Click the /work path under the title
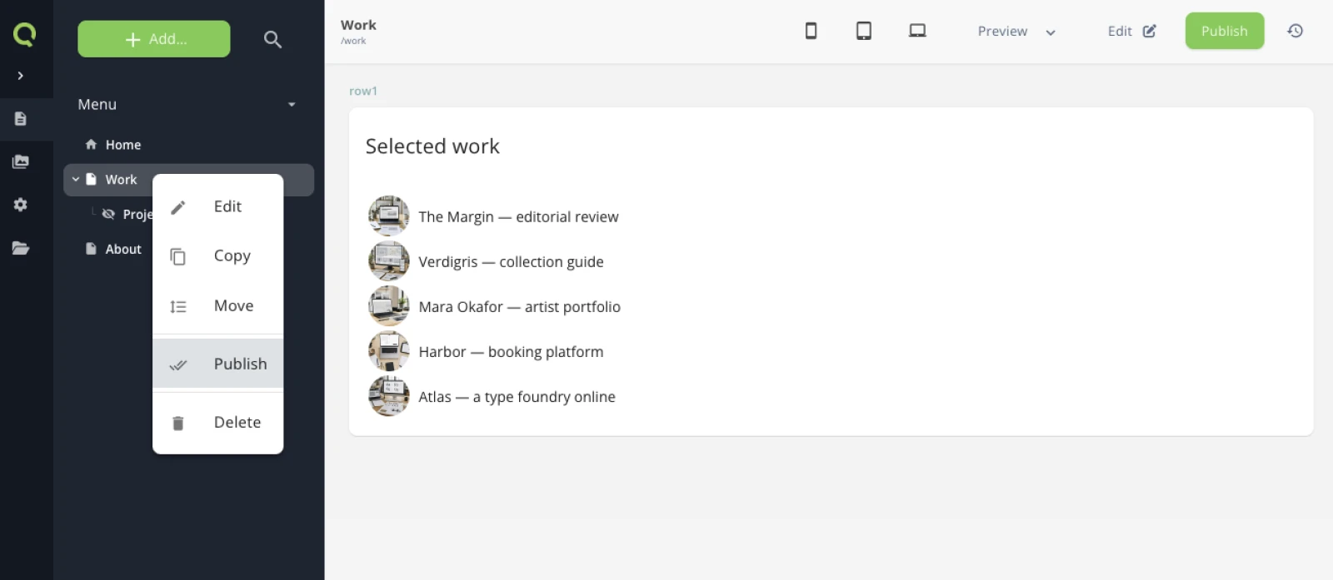Viewport: 1333px width, 580px height. coord(353,41)
